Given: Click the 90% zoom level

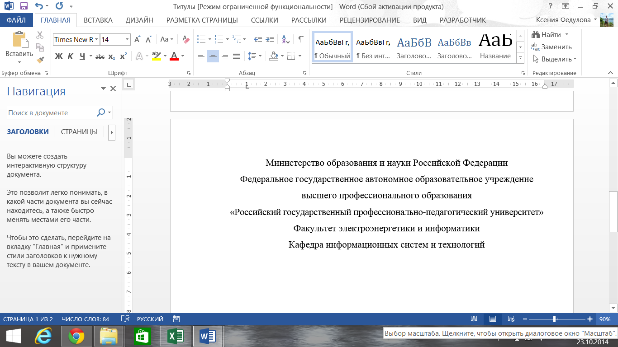Looking at the screenshot, I should [x=605, y=319].
